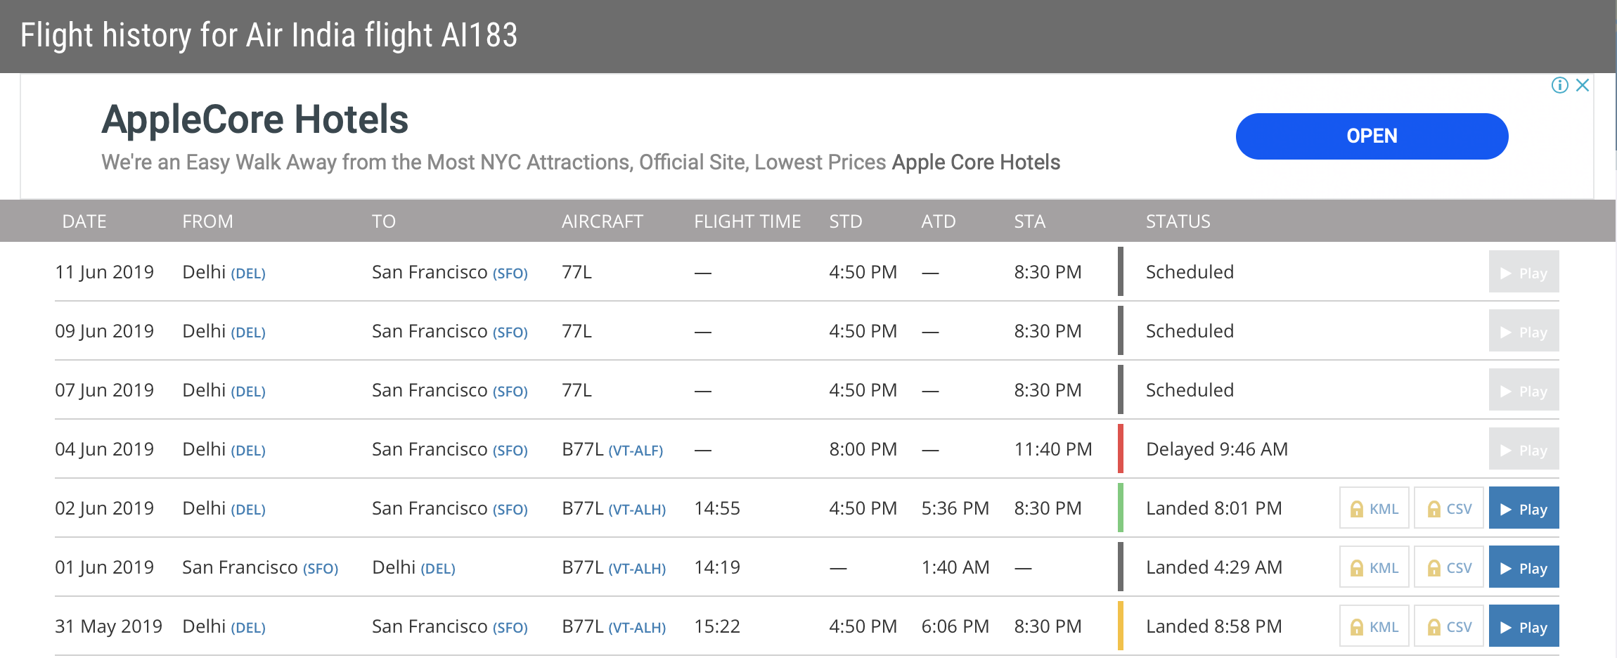Download CSV for 31 May 2019 flight
This screenshot has height=658, width=1617.
(1448, 626)
